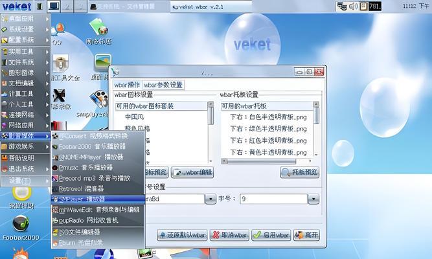Select 下右：红色半透明背板.png tray entry

click(267, 141)
